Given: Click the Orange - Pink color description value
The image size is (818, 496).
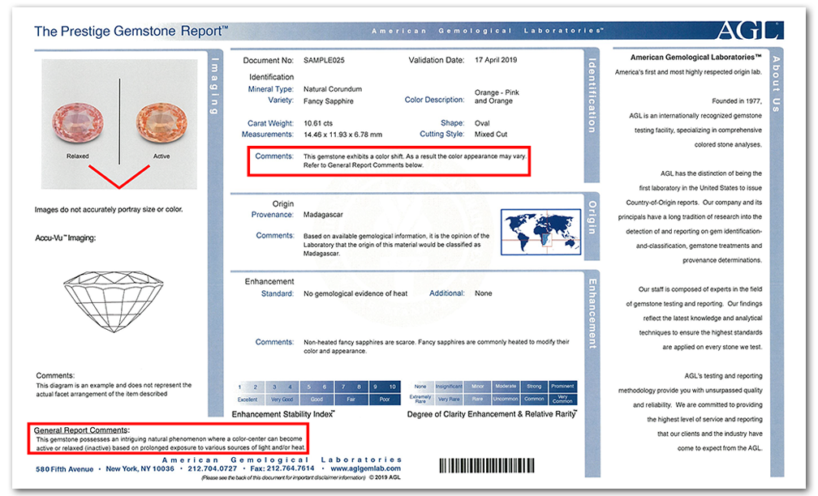Looking at the screenshot, I should point(497,96).
